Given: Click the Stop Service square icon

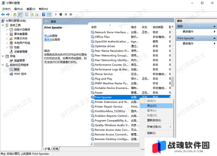Looking at the screenshot, I should [61, 15].
